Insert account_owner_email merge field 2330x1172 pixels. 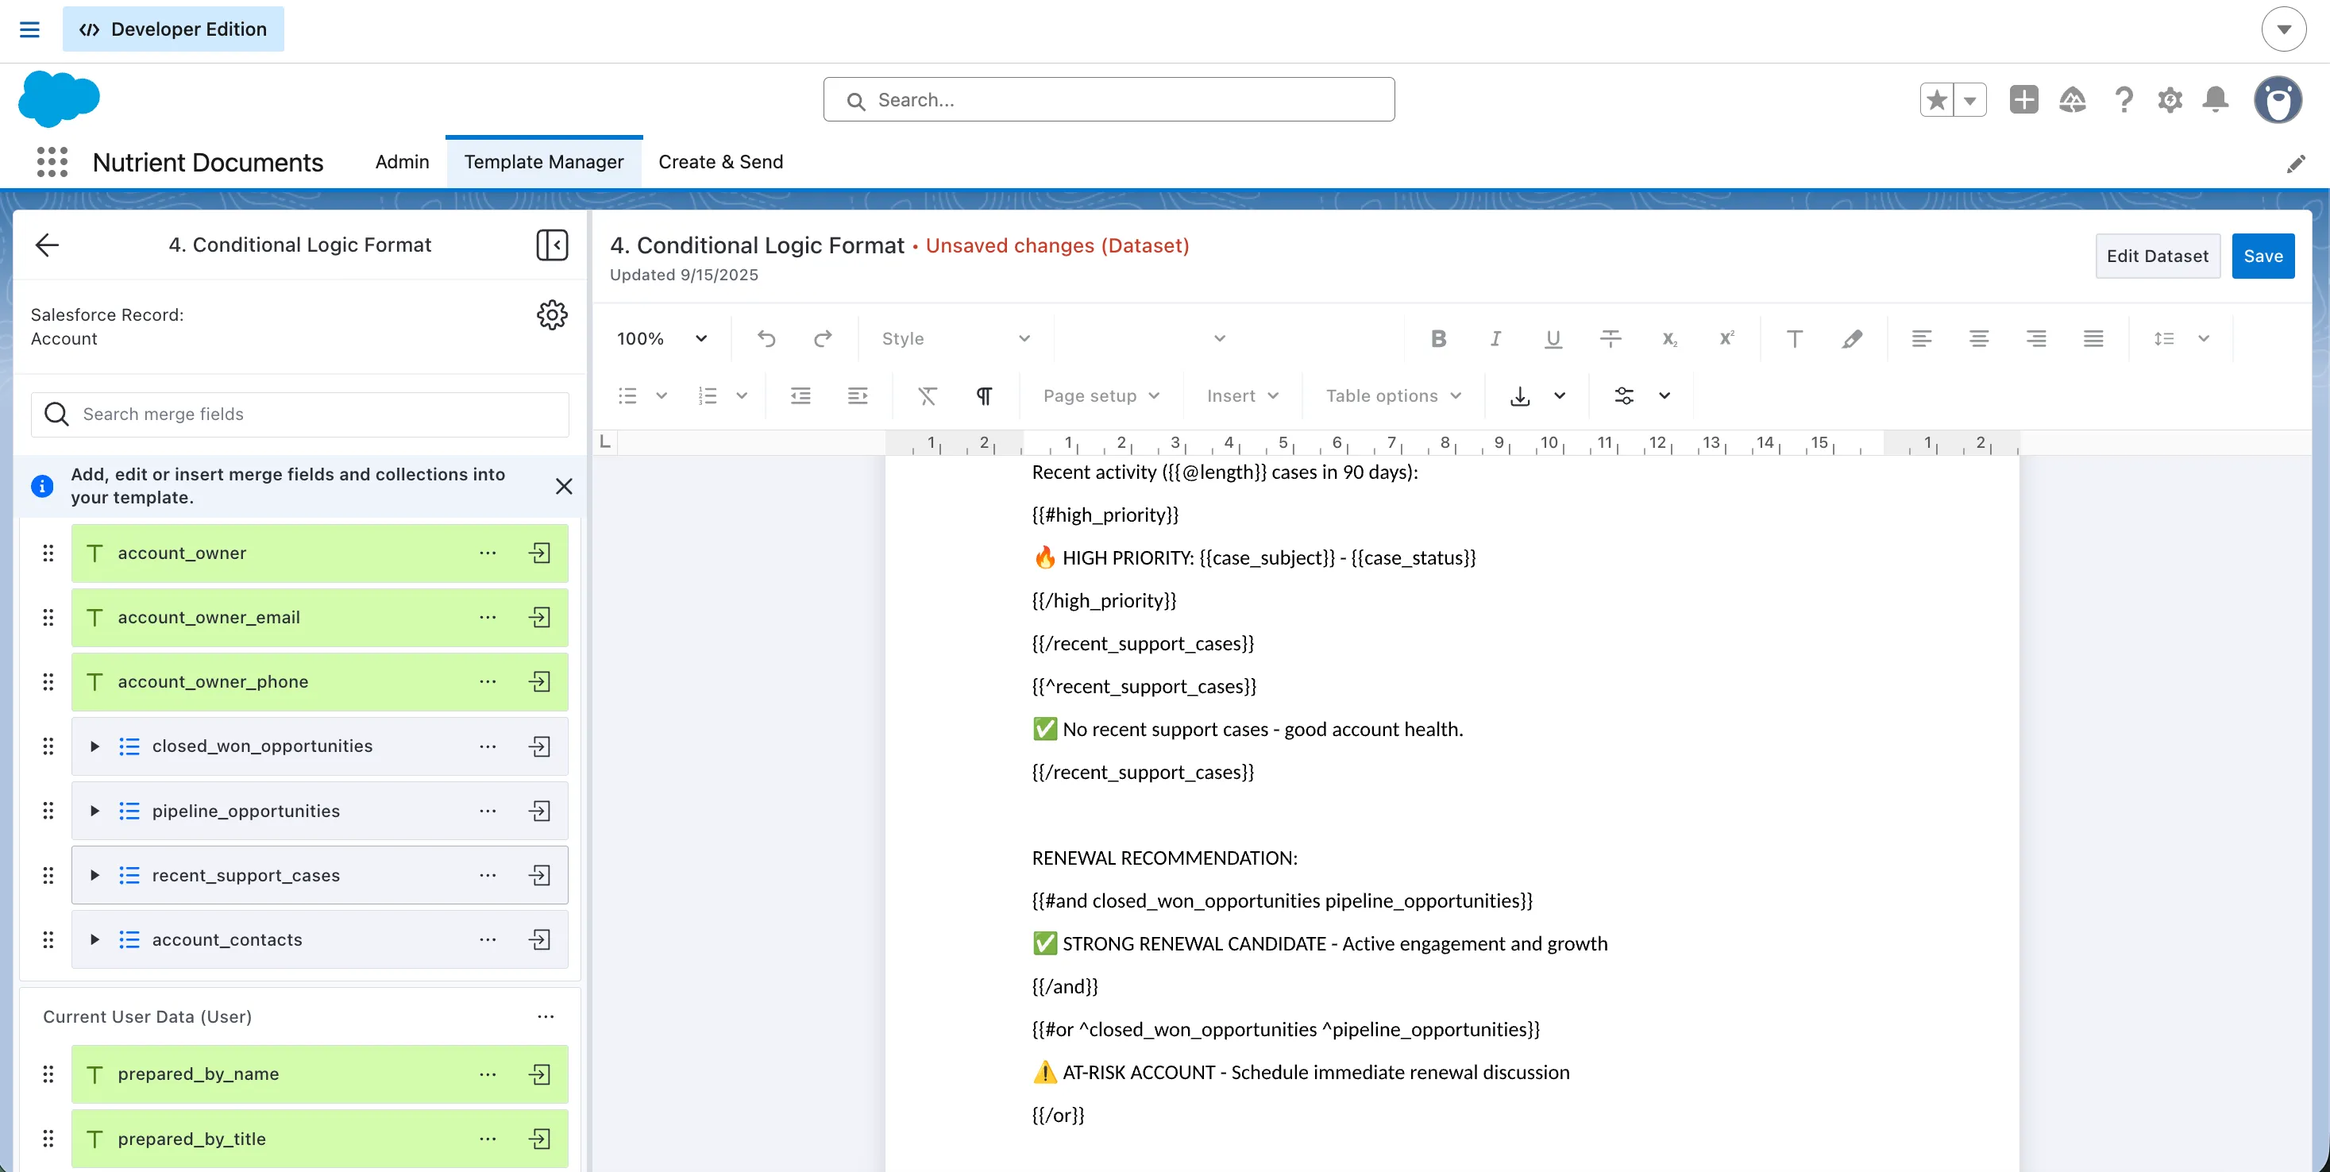540,617
